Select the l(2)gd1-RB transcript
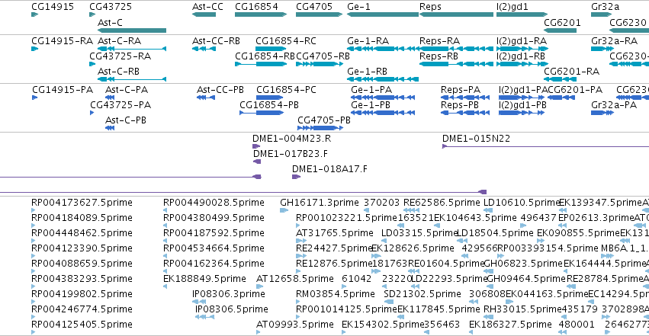The image size is (649, 336). (522, 64)
